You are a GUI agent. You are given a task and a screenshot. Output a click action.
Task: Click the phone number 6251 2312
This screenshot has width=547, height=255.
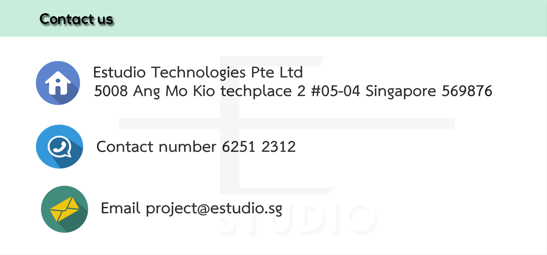click(259, 147)
